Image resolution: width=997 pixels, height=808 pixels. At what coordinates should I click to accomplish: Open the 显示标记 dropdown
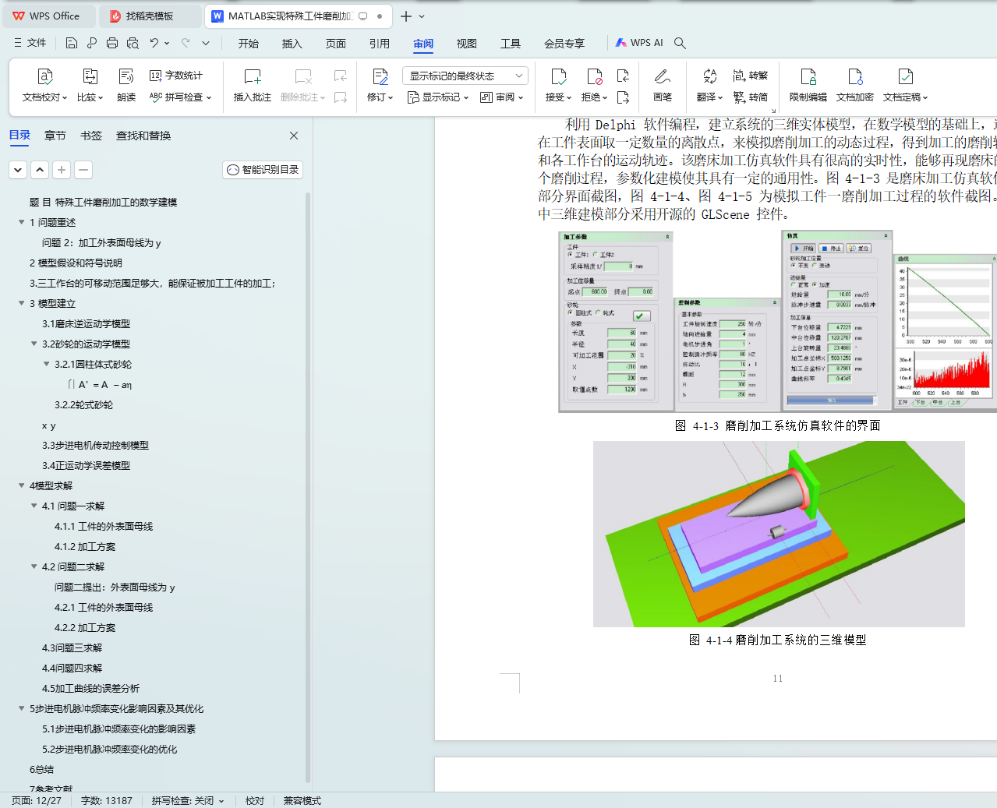(x=438, y=97)
